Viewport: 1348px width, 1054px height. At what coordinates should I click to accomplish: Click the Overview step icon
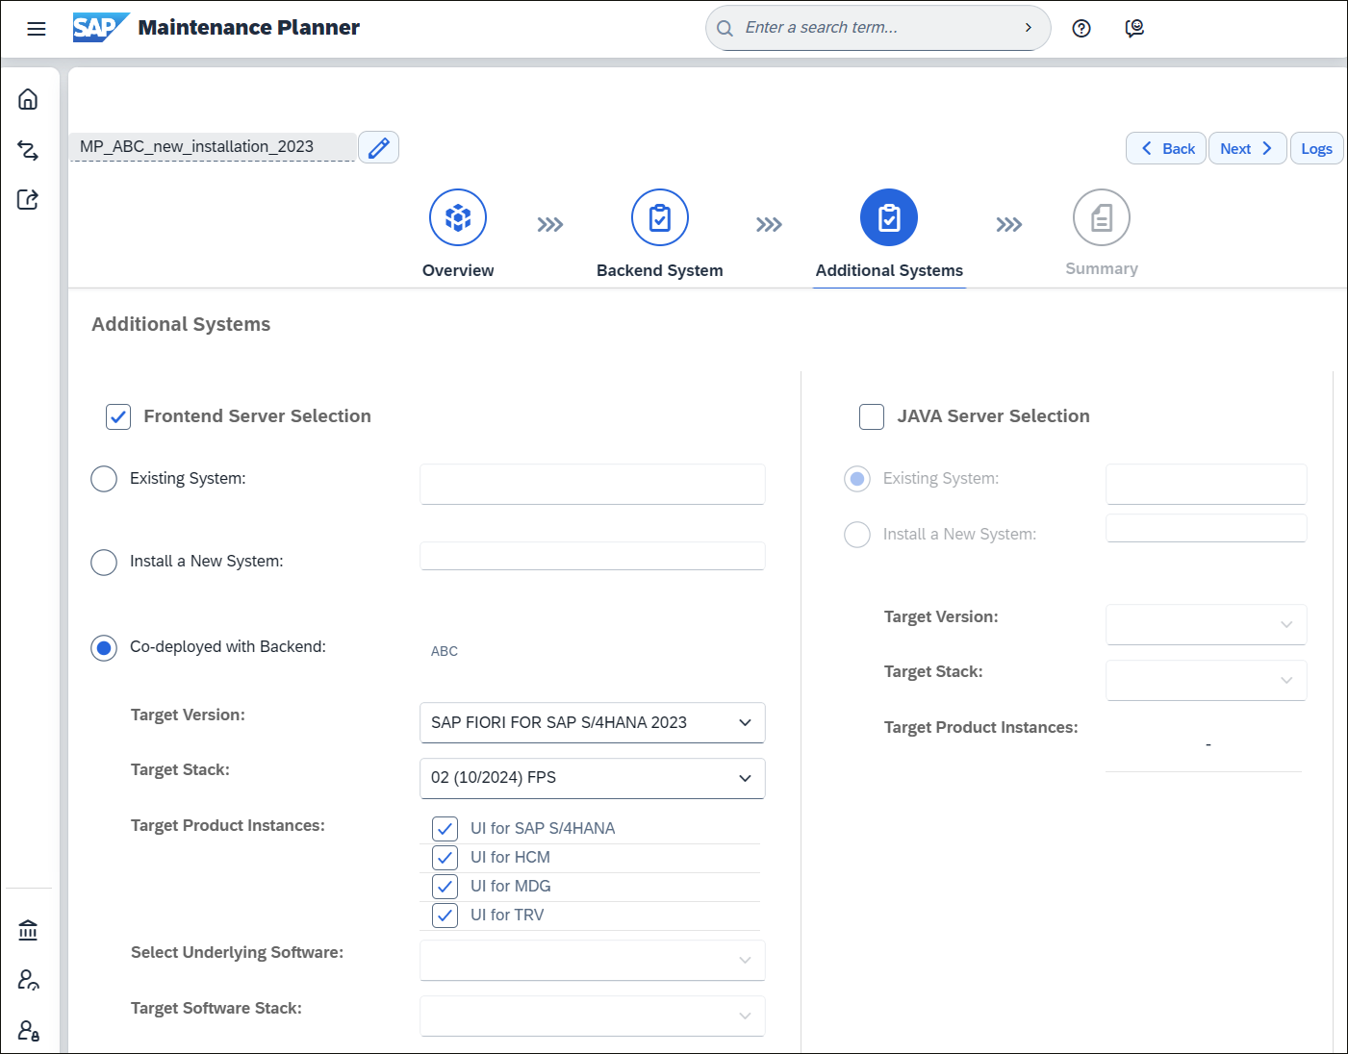click(x=458, y=217)
